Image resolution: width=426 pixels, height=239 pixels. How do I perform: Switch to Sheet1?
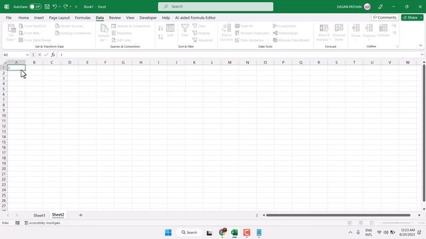(39, 215)
